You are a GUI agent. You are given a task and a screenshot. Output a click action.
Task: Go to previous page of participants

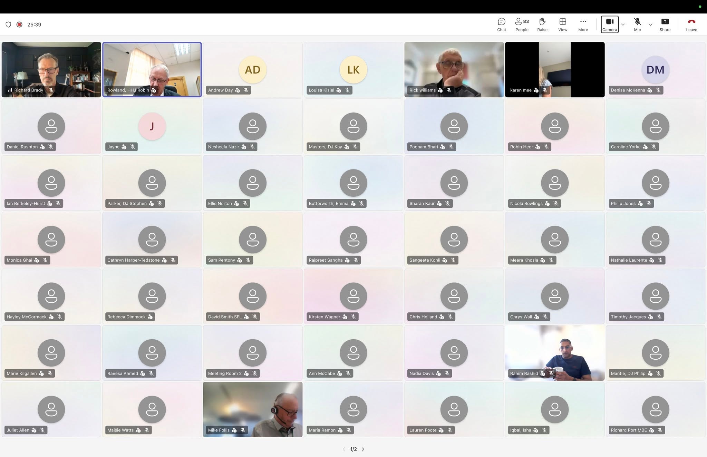pyautogui.click(x=343, y=449)
